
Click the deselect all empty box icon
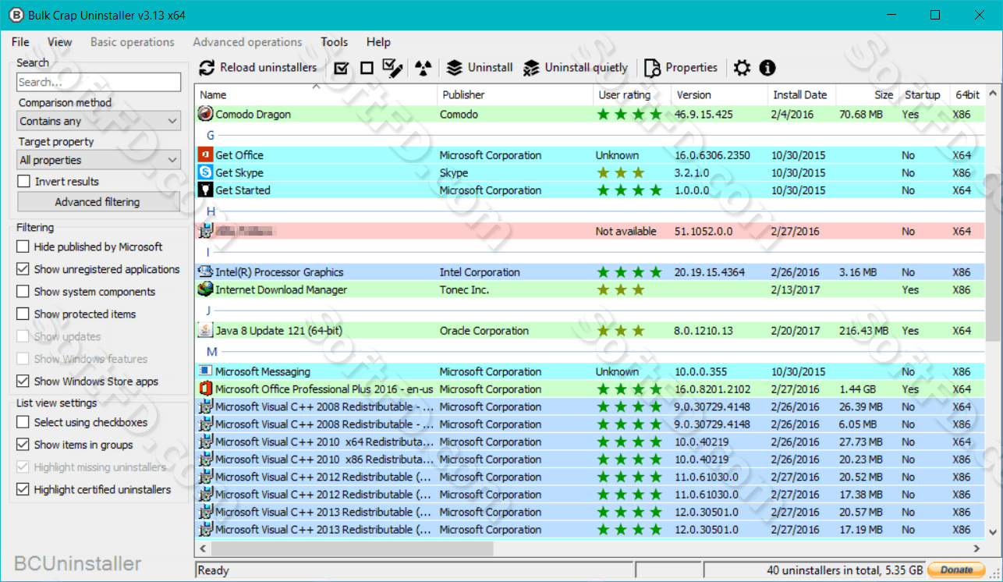[367, 68]
